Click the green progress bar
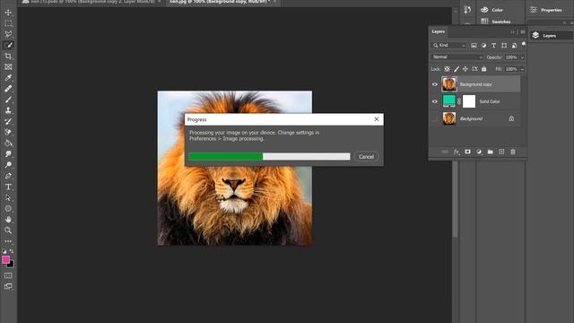 (226, 157)
